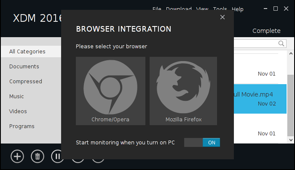Viewport: 295px width, 170px height.
Task: Open the File menu
Action: tap(157, 9)
